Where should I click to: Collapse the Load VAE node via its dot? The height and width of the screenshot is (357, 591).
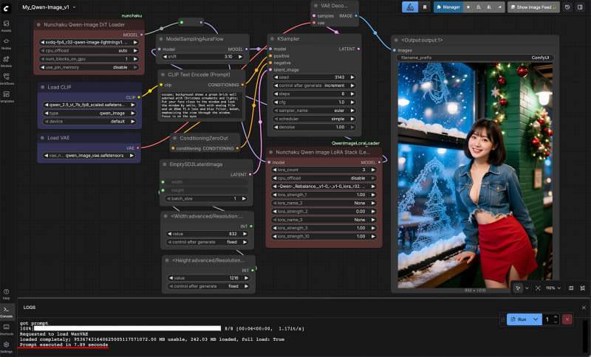click(43, 138)
